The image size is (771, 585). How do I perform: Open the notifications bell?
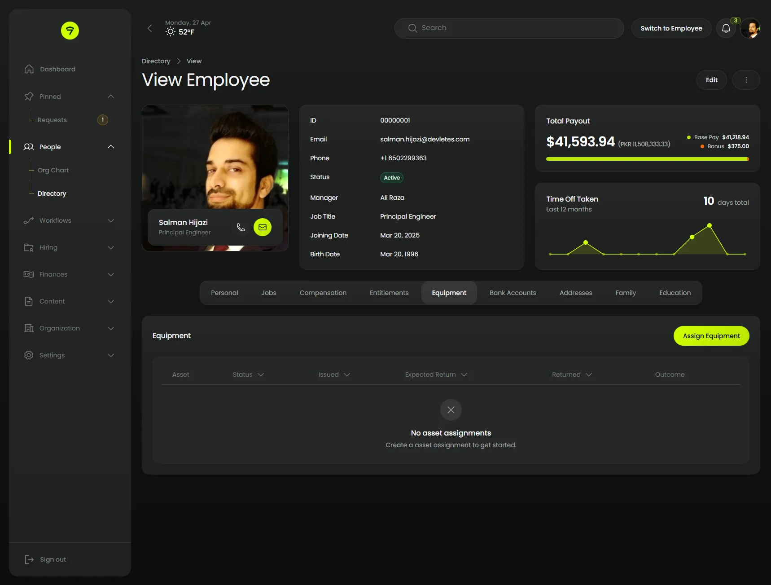tap(726, 28)
